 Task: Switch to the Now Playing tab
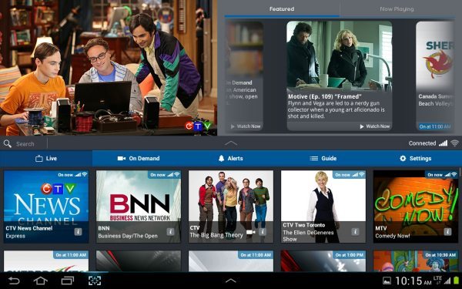coord(397,9)
